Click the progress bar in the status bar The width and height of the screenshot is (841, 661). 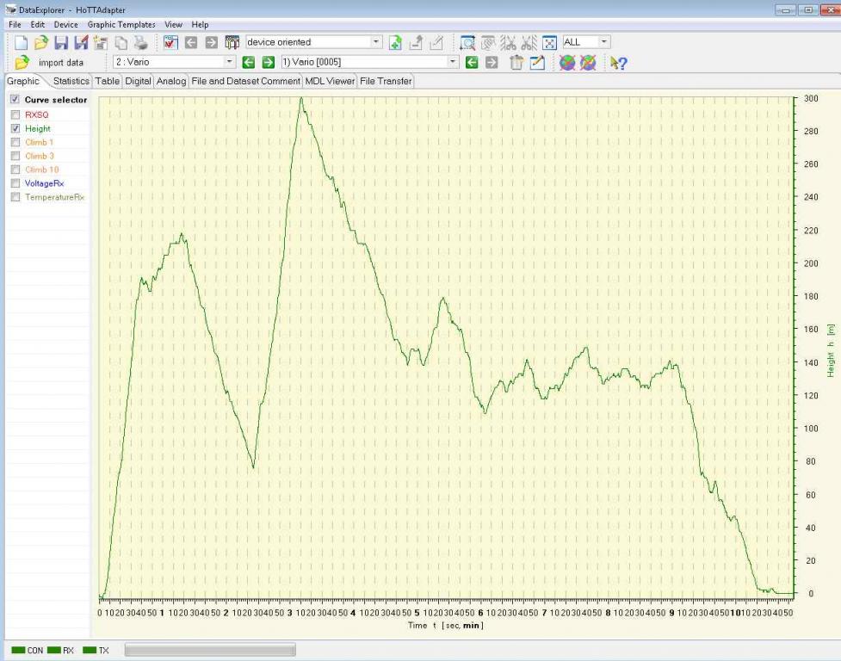point(210,650)
